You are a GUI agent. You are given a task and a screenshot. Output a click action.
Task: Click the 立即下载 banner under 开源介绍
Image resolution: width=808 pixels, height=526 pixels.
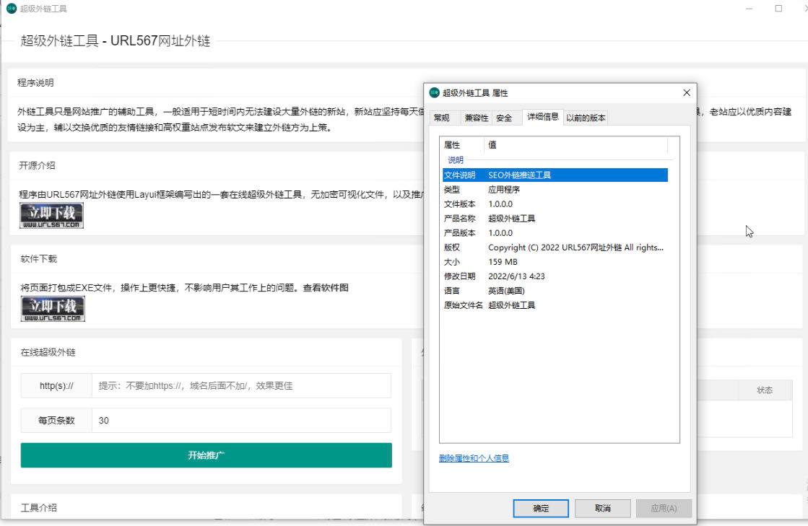click(51, 215)
